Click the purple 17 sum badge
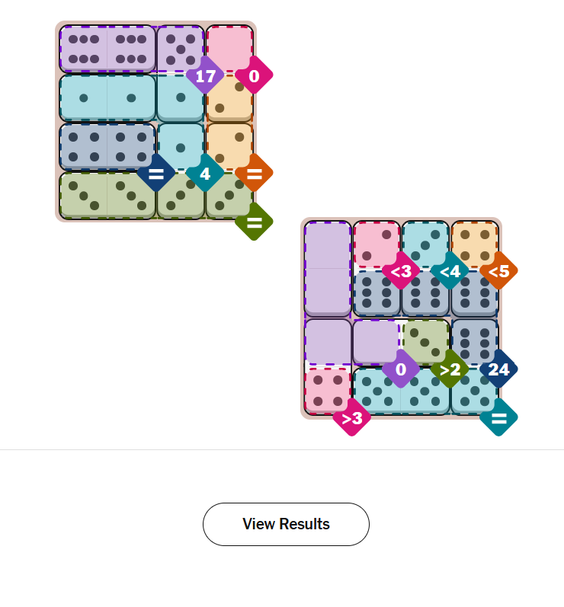 pos(205,76)
